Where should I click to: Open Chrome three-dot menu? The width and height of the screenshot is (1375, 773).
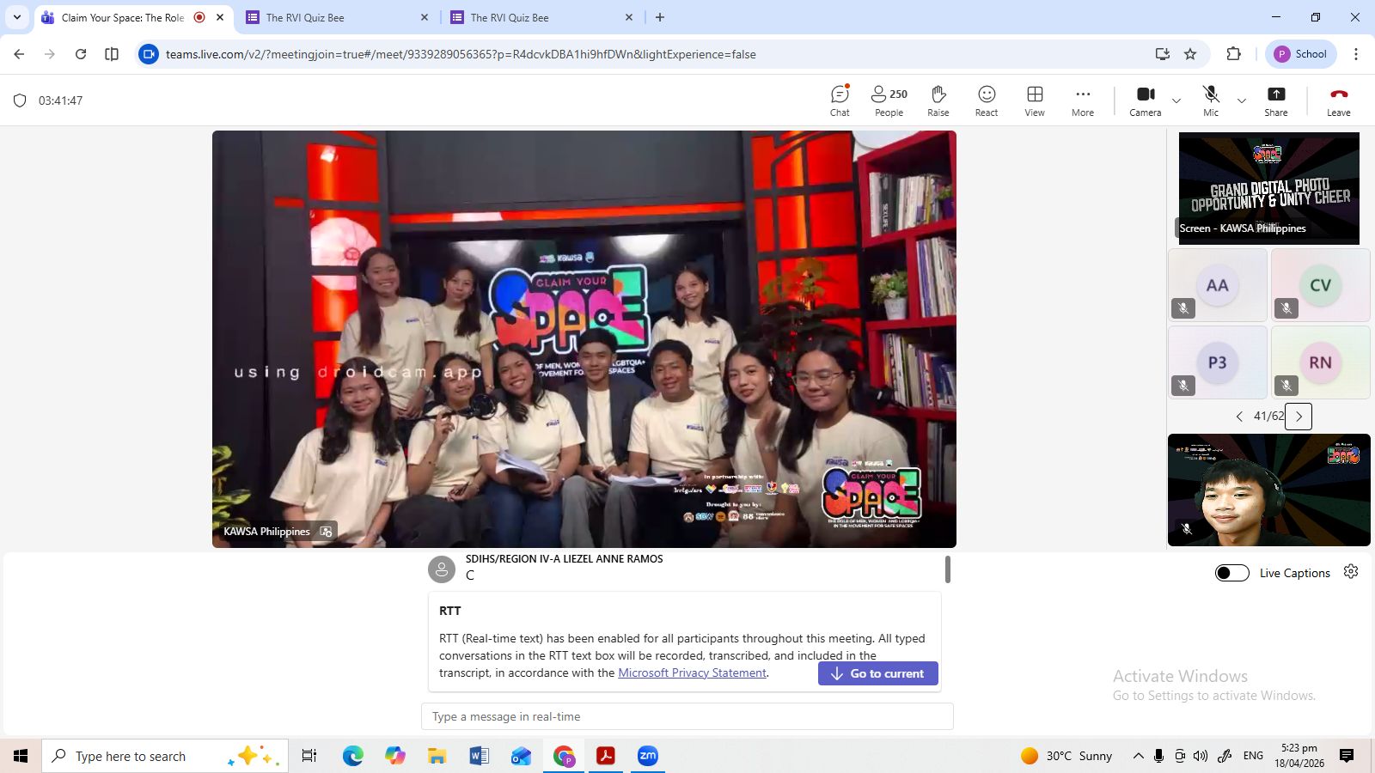[x=1356, y=54]
